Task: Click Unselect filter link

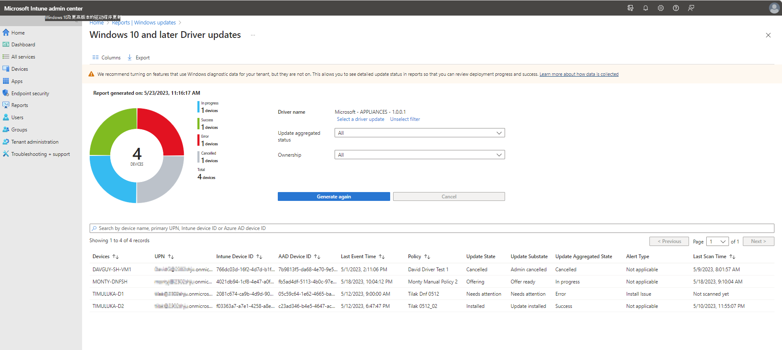Action: point(405,119)
